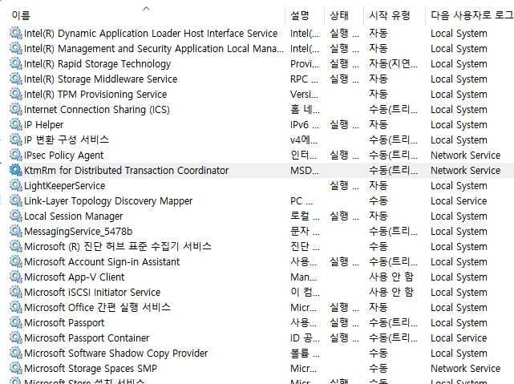Sort by the 상태 column header
514x384 pixels.
tap(339, 15)
